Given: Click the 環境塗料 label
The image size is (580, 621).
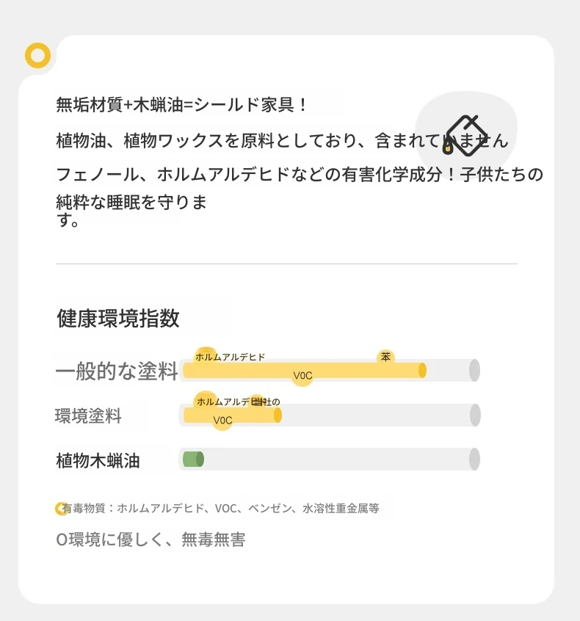Looking at the screenshot, I should point(88,416).
